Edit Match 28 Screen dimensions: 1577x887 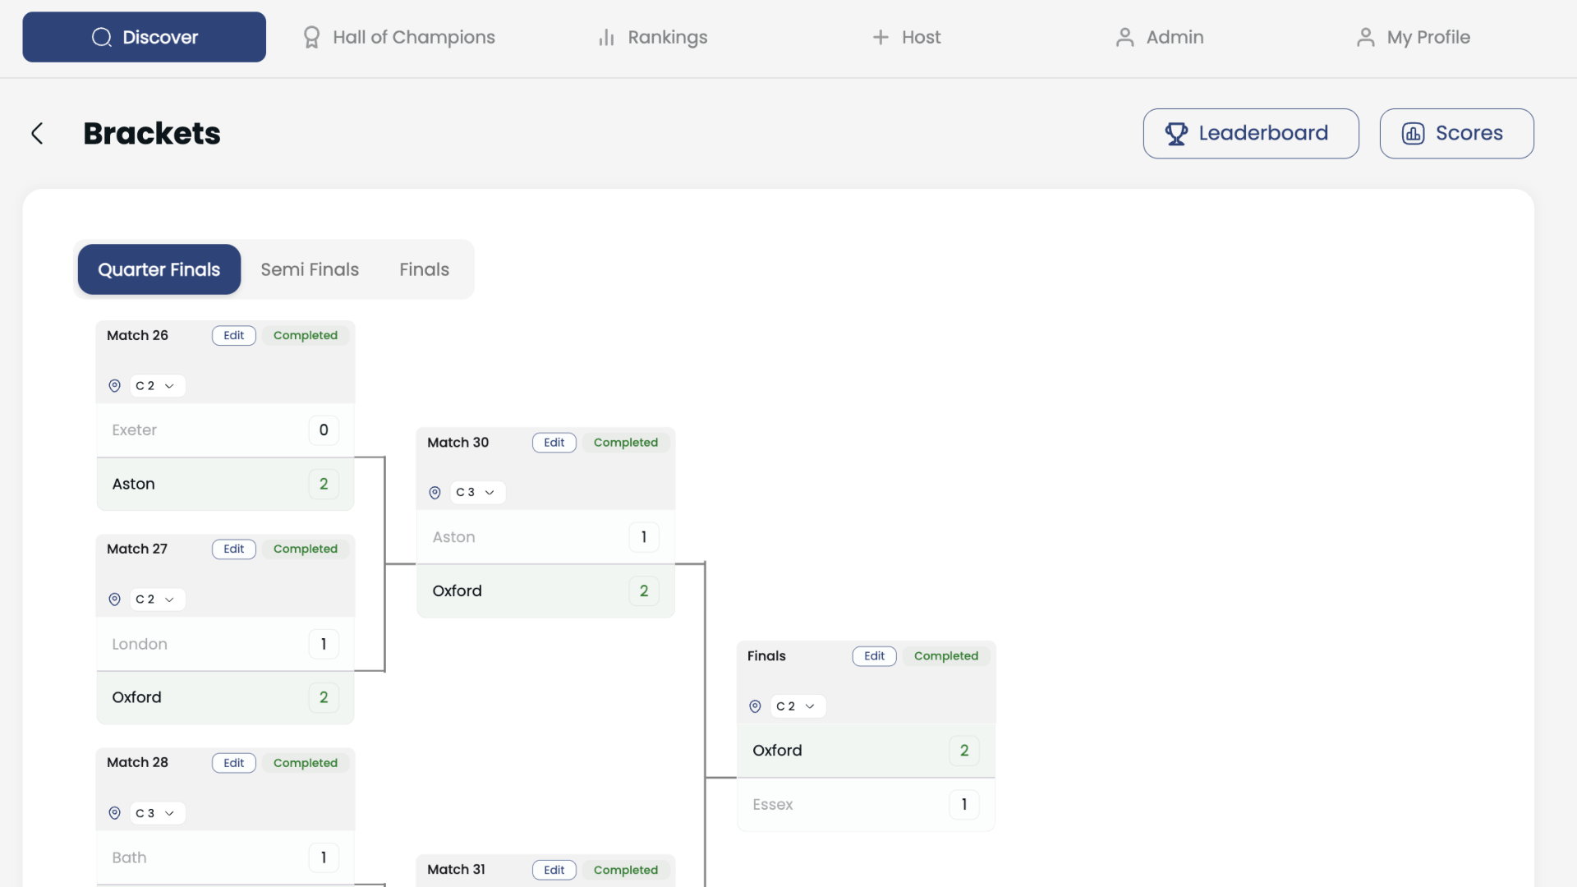(234, 763)
